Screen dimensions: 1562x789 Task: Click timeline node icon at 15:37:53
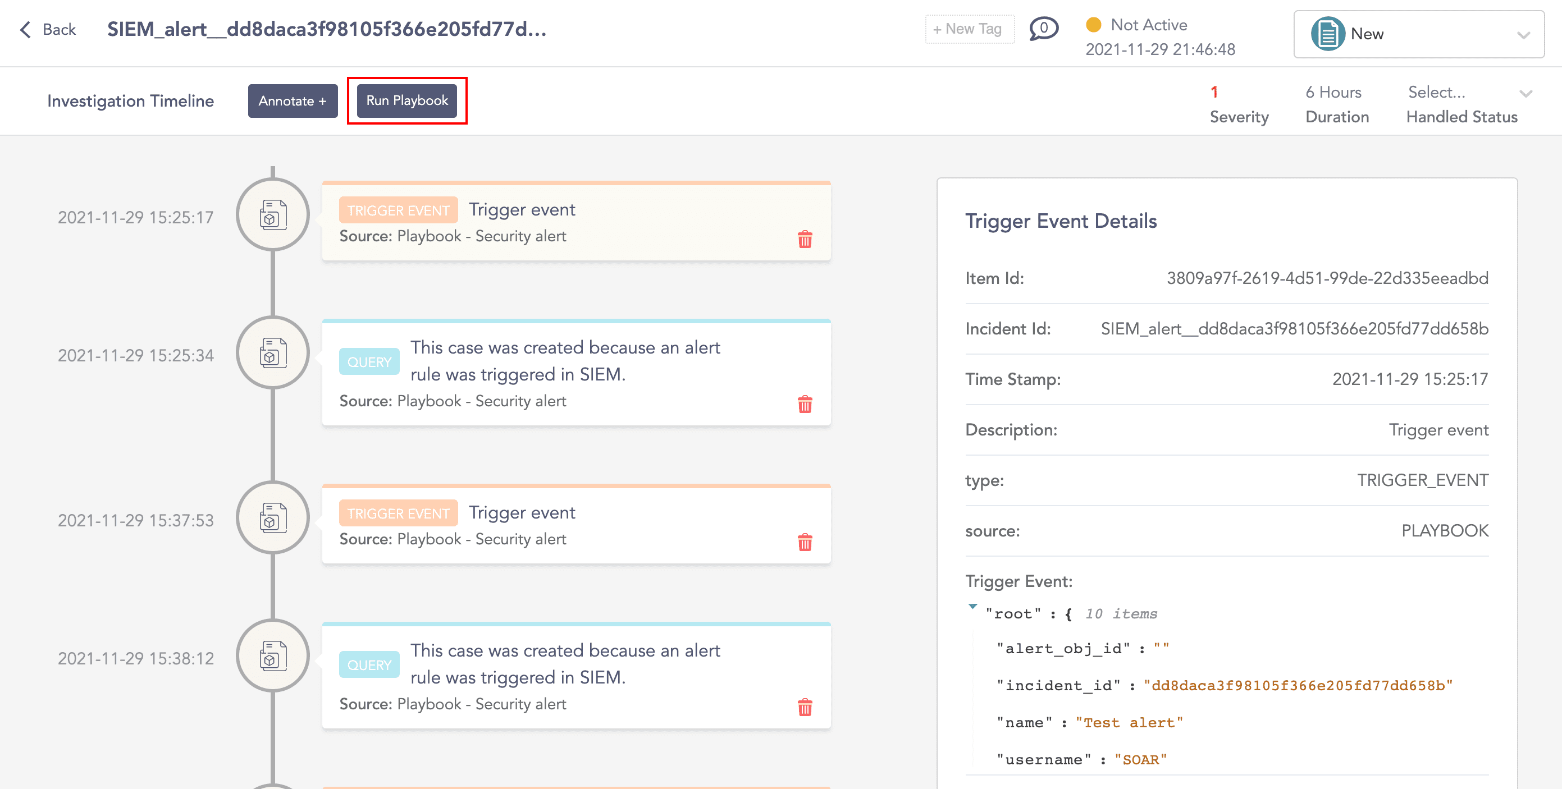273,518
